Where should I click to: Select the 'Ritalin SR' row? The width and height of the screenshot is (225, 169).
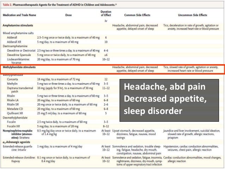point(13,104)
